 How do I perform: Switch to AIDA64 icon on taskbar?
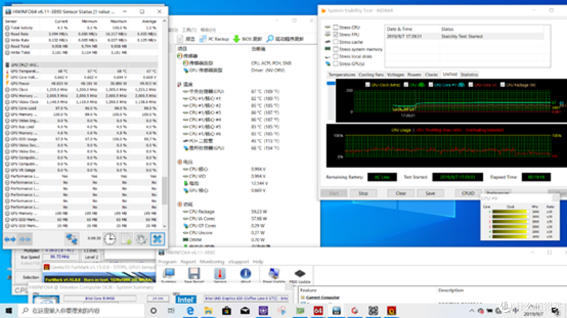point(318,311)
